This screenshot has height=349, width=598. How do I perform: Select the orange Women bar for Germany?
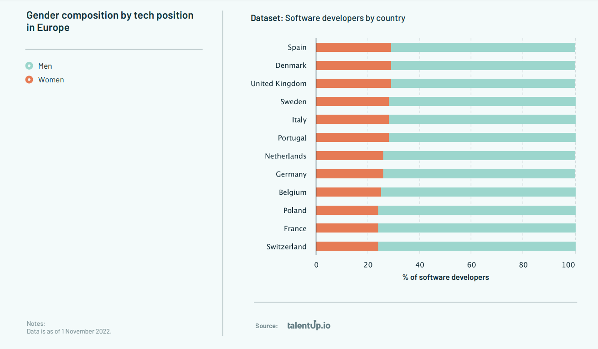(x=350, y=174)
